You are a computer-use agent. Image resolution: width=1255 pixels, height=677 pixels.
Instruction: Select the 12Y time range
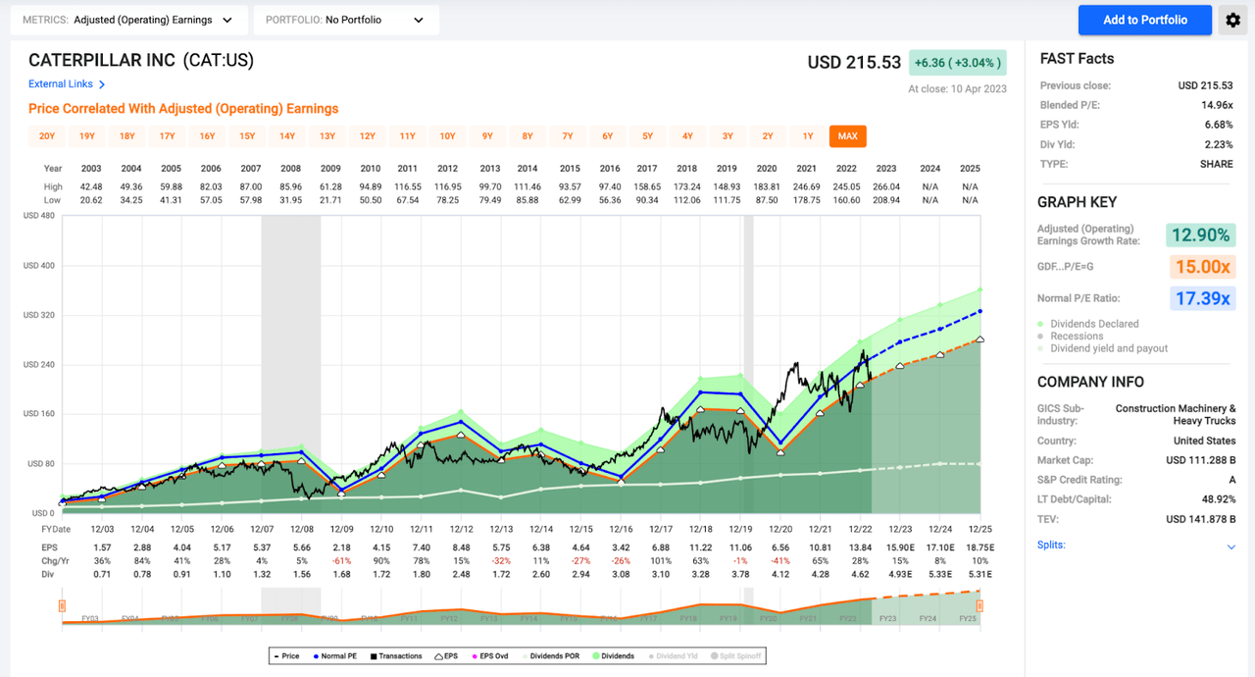(368, 136)
